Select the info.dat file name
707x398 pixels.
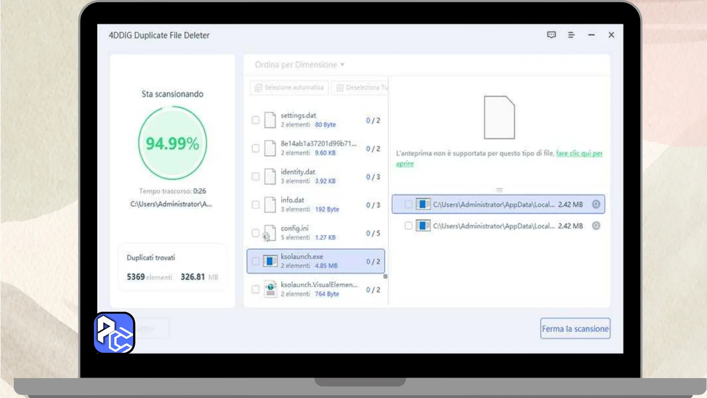(x=292, y=200)
